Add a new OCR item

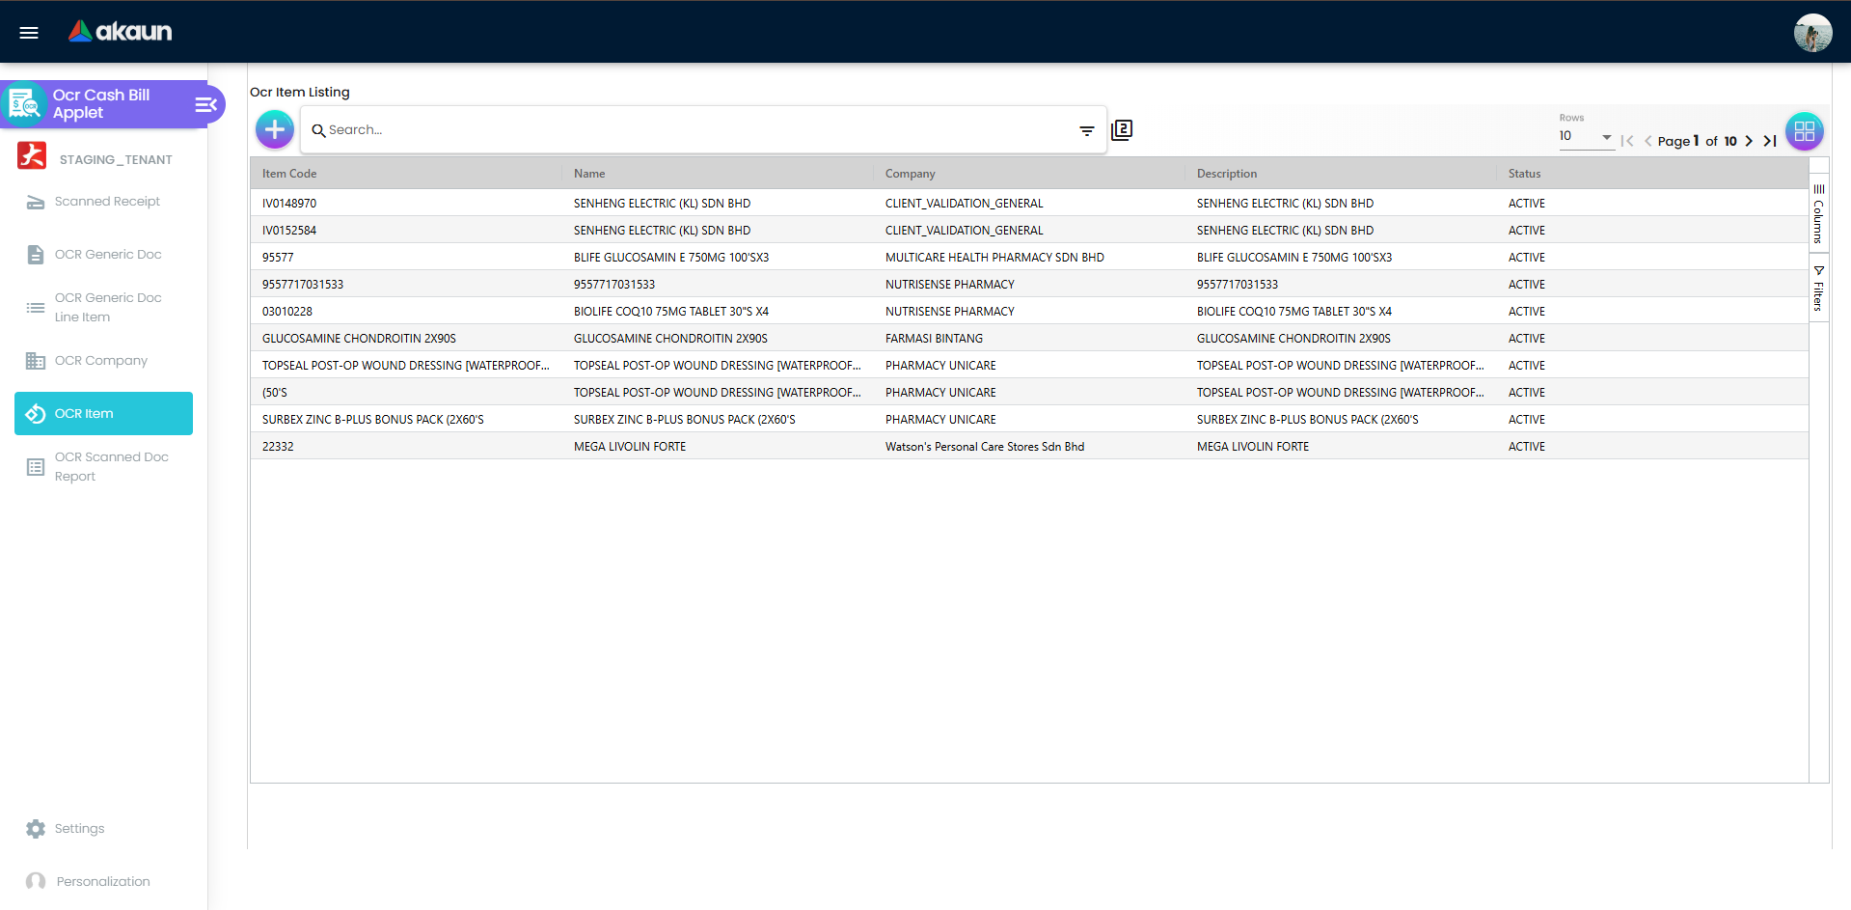(275, 129)
